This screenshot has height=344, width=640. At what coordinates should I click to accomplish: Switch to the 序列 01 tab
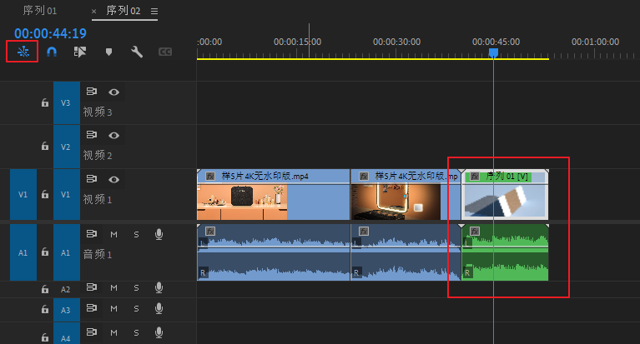click(x=41, y=11)
